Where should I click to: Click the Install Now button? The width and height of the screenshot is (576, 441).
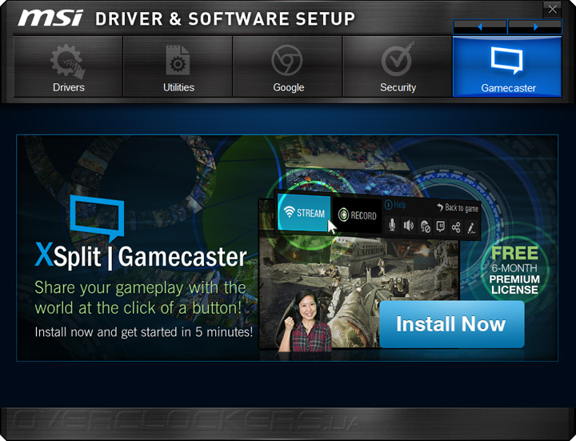[452, 324]
